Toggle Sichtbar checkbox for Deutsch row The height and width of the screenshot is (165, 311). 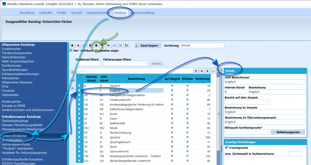[x=187, y=85]
